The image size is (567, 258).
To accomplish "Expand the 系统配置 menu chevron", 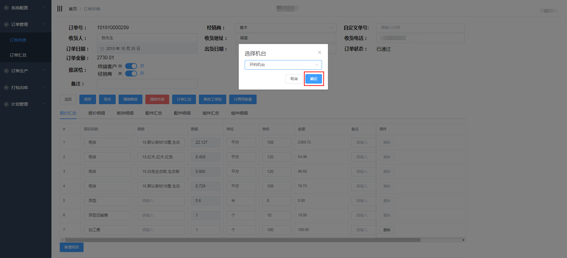I will 44,7.
